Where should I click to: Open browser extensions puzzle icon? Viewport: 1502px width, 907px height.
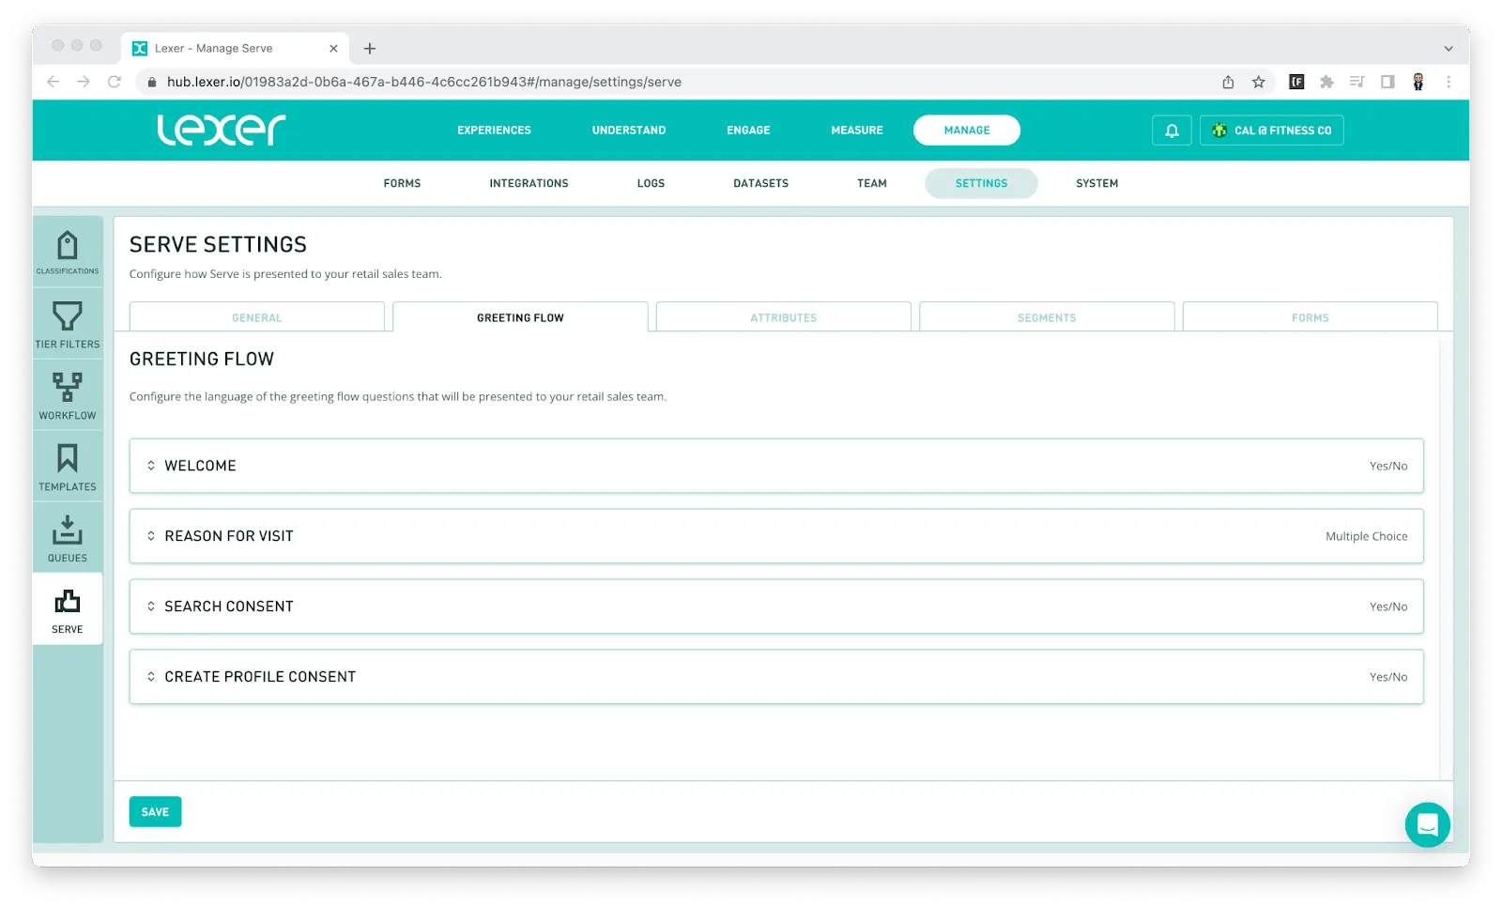pyautogui.click(x=1326, y=82)
